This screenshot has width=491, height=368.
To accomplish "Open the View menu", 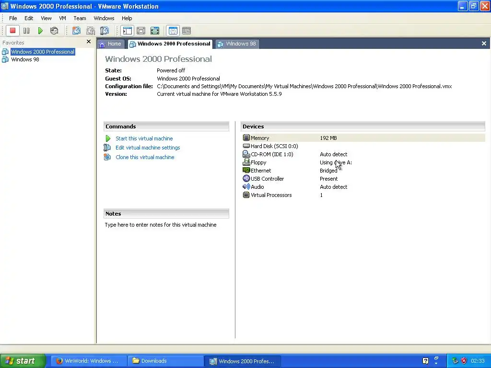I will (46, 18).
